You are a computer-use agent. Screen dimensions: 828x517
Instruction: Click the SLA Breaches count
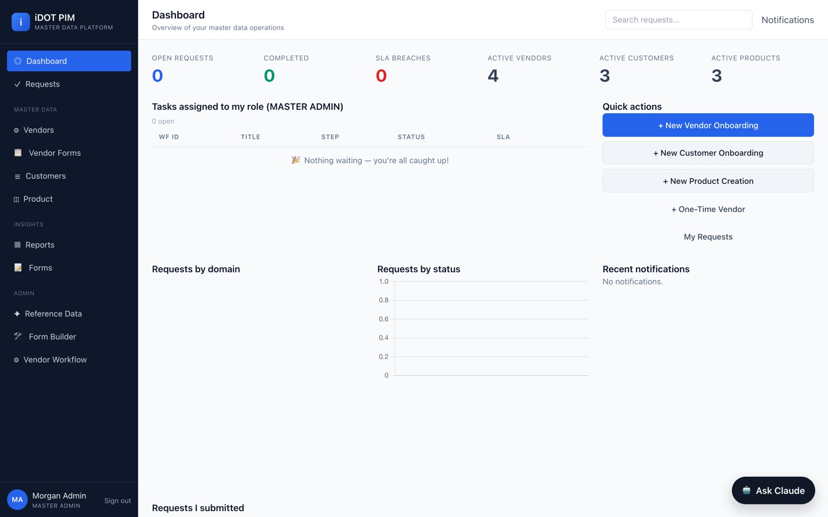(381, 75)
